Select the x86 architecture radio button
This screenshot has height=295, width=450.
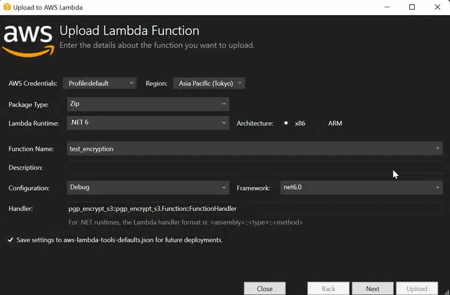point(286,124)
